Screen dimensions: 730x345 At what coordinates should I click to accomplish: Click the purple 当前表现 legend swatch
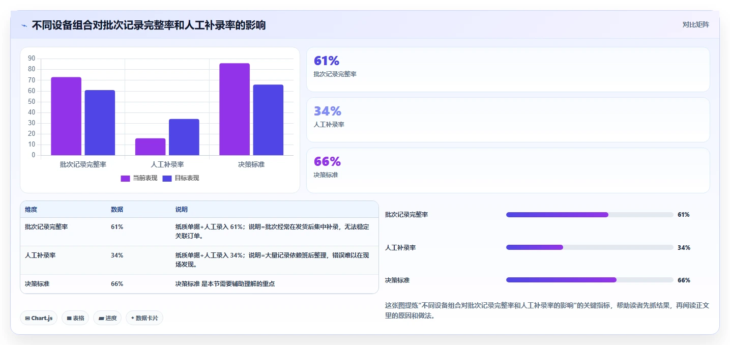point(126,179)
